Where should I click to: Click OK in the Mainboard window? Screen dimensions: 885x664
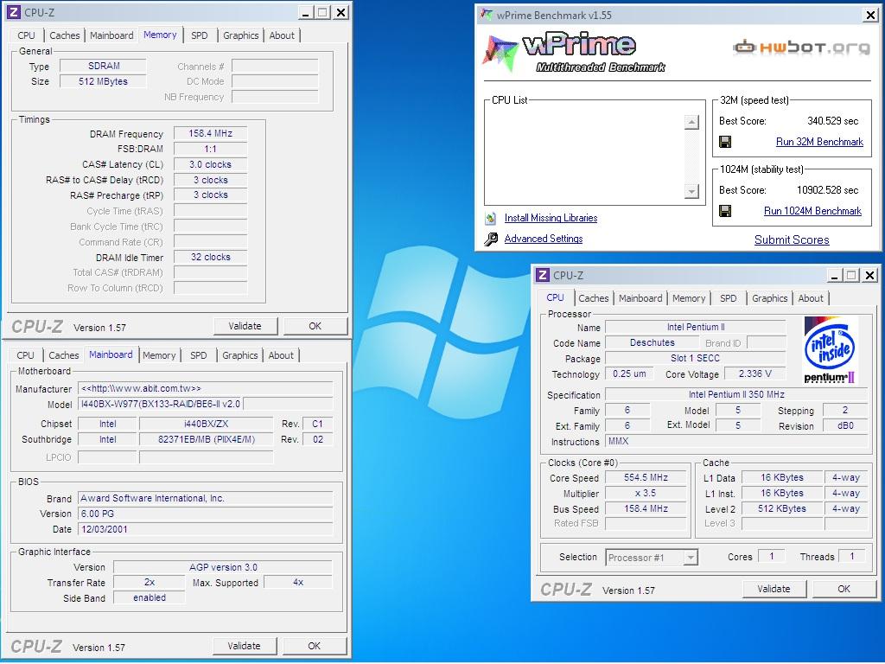point(314,646)
